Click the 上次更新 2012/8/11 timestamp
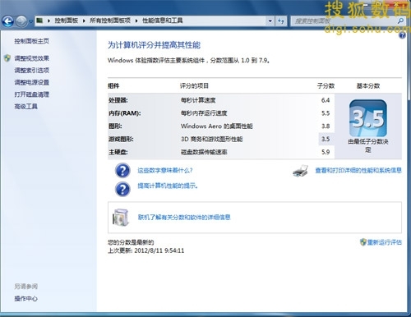 tap(146, 250)
